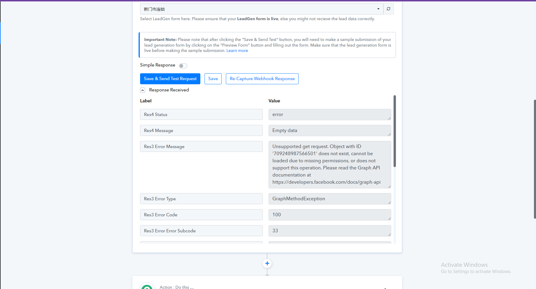Click the response panel inner scrollbar
This screenshot has width=536, height=289.
(395, 131)
